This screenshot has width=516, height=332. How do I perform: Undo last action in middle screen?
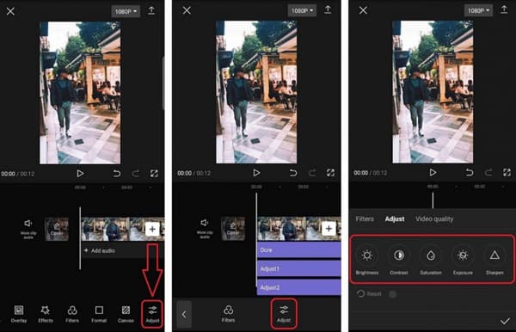[x=293, y=173]
